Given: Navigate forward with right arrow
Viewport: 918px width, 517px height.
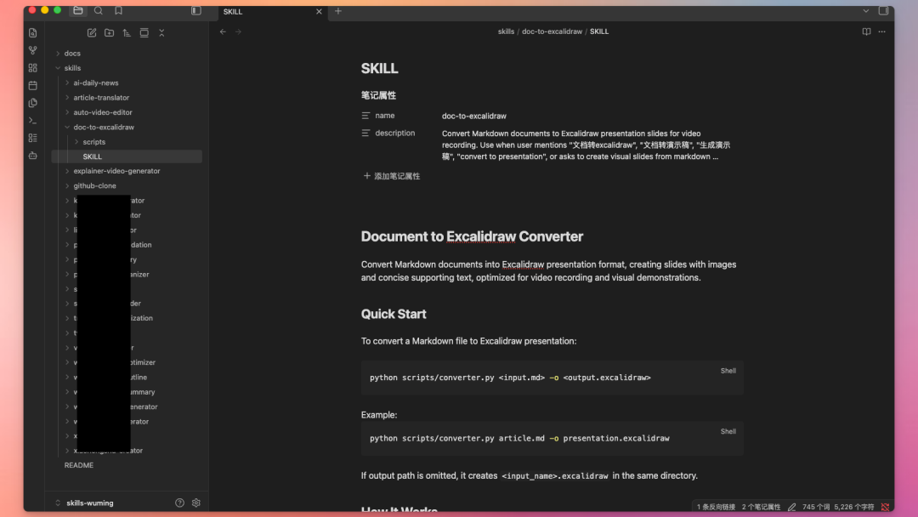Looking at the screenshot, I should pyautogui.click(x=238, y=31).
